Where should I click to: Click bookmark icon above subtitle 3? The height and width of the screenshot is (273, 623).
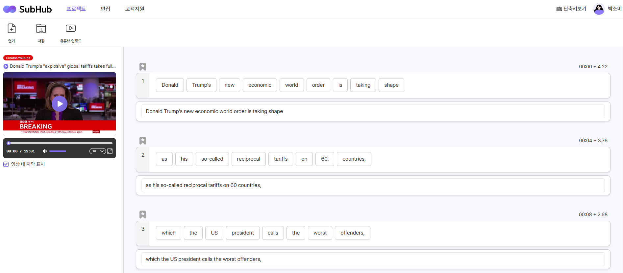click(143, 215)
